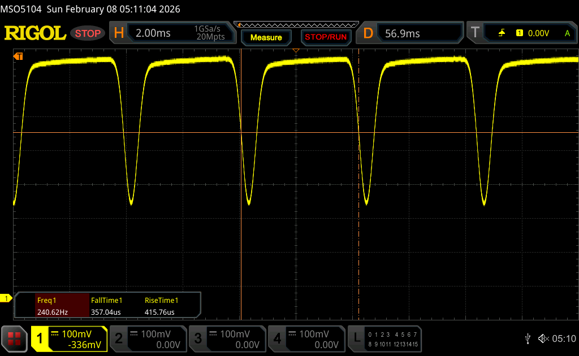The image size is (579, 356).
Task: Toggle channel 2 on
Action: (x=148, y=338)
